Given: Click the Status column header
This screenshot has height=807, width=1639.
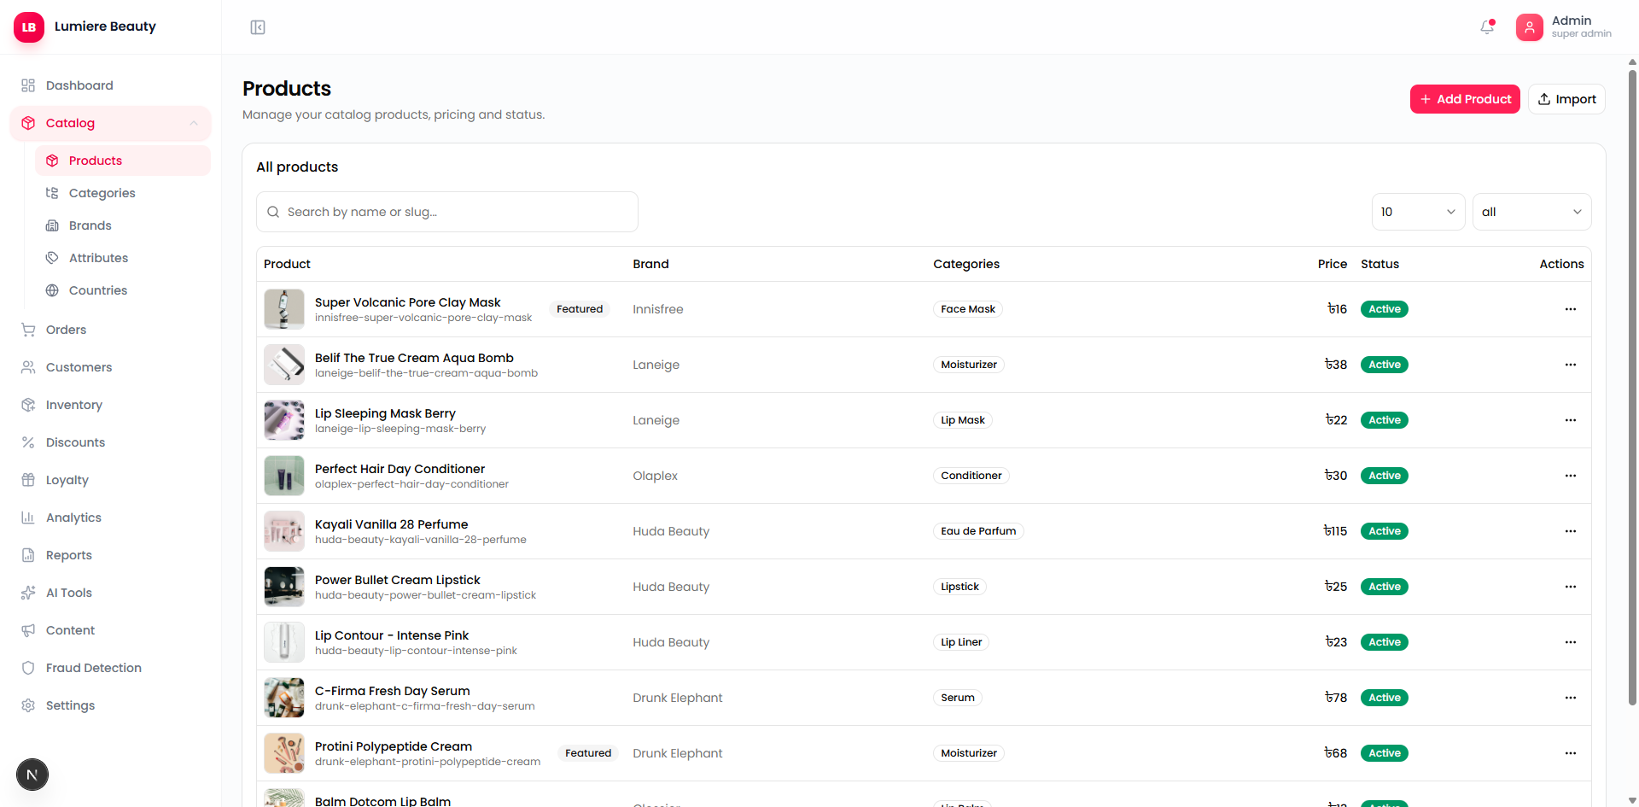Looking at the screenshot, I should pos(1380,264).
